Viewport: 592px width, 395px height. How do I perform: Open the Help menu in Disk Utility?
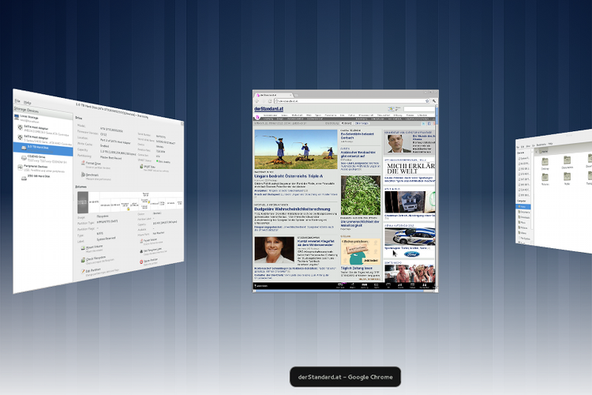28,103
